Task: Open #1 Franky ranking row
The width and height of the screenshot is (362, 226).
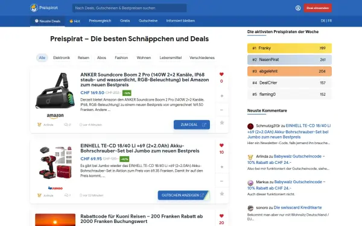Action: click(290, 48)
